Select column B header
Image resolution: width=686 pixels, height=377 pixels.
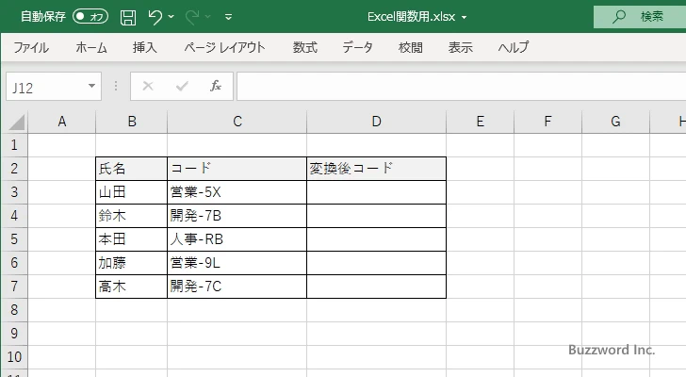pyautogui.click(x=132, y=122)
